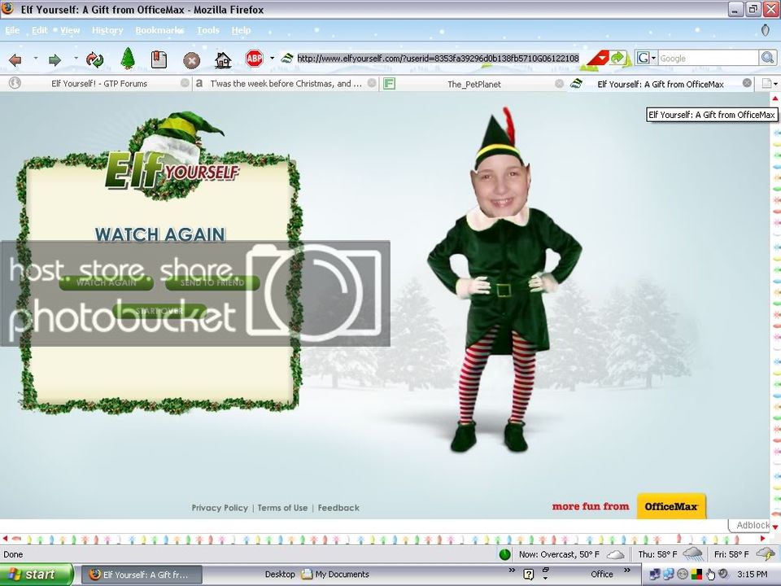Click the green WATCH AGAIN button
Screen dimensions: 781x586
tap(106, 282)
